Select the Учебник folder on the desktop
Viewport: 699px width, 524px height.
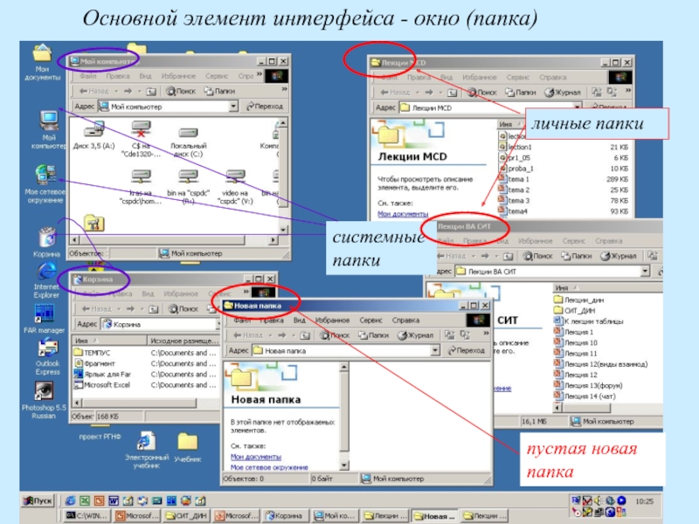pos(187,448)
